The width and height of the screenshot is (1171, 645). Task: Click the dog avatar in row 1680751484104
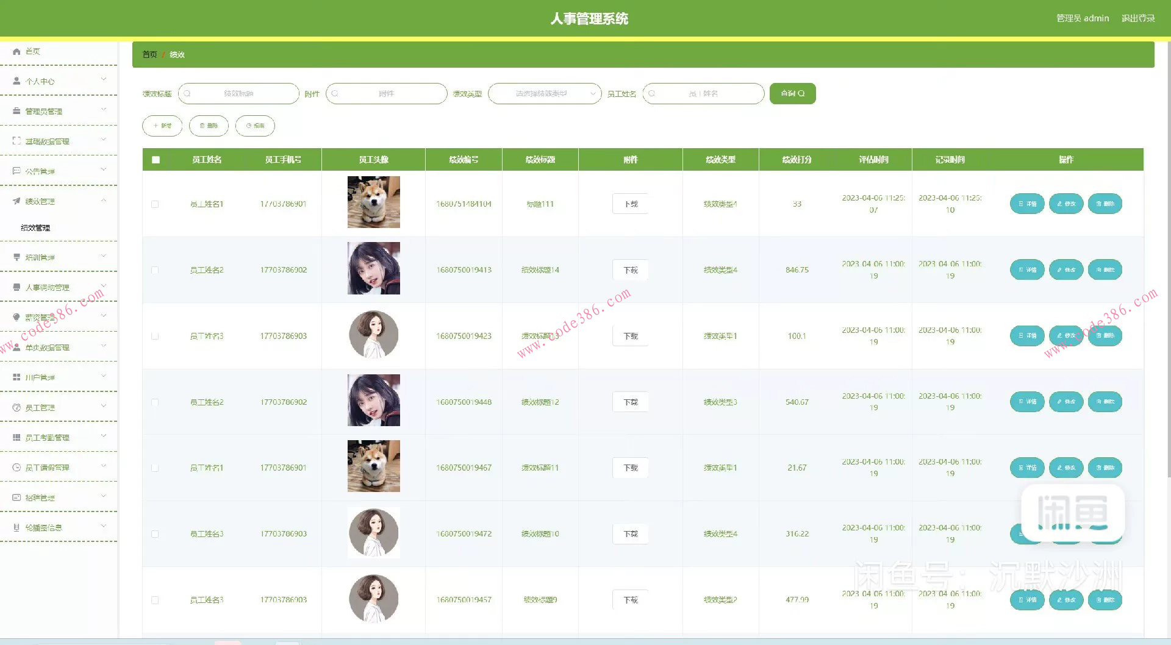pyautogui.click(x=374, y=202)
